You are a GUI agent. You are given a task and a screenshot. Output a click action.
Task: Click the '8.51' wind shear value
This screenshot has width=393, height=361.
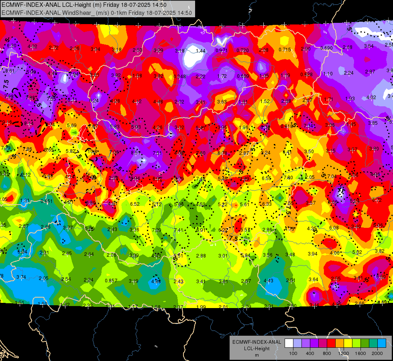tap(136, 152)
